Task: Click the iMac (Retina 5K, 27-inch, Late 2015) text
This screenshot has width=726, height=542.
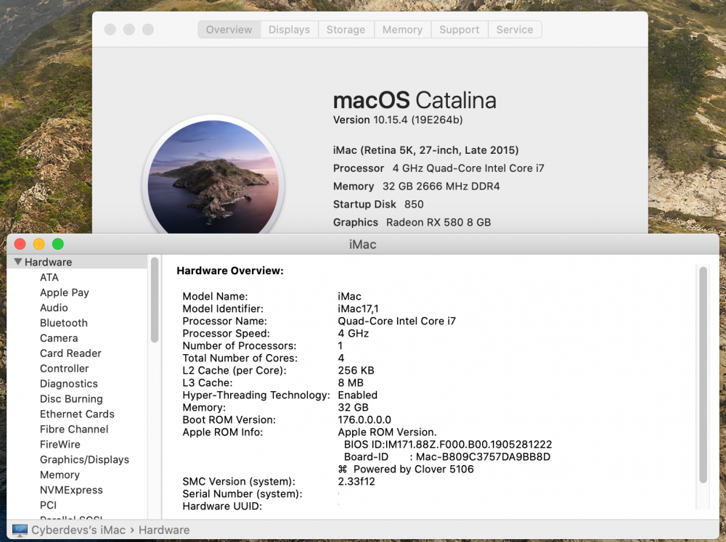Action: pyautogui.click(x=425, y=150)
